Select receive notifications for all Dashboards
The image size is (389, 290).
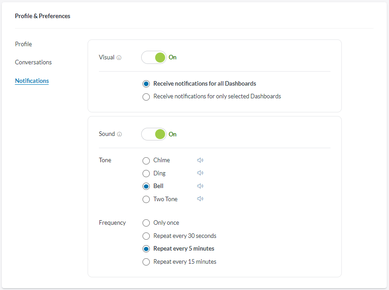pos(146,84)
